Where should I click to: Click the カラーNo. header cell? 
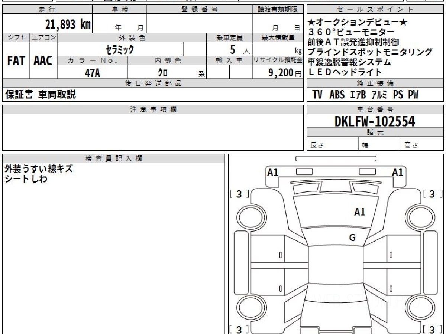pos(93,61)
